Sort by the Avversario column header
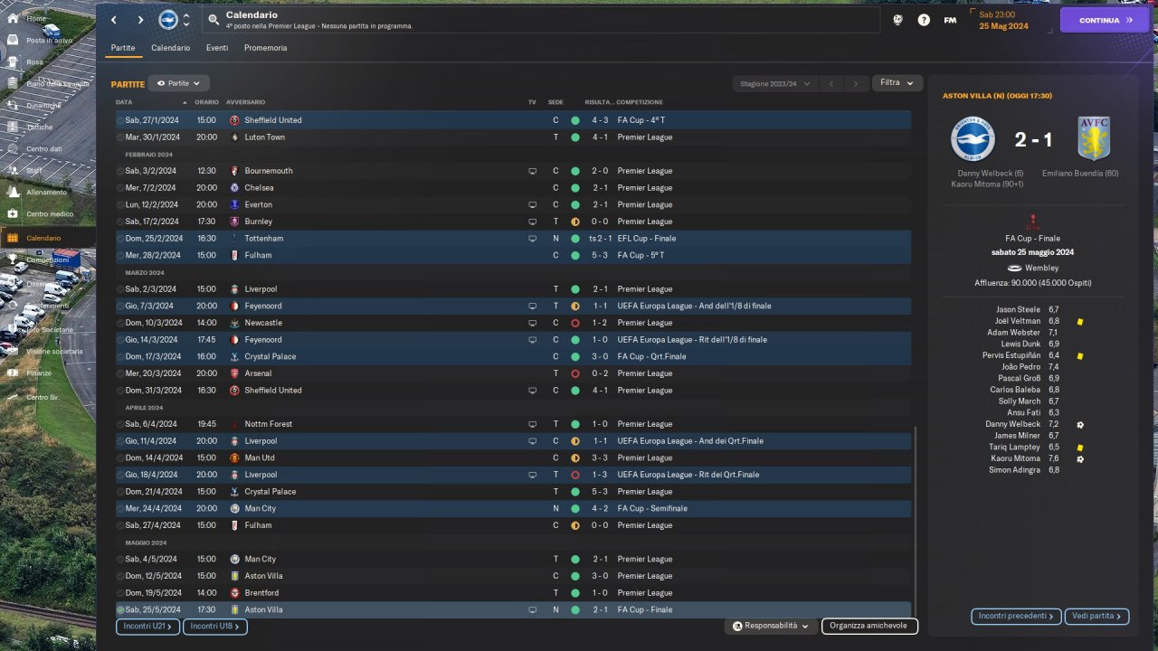1158x651 pixels. coord(245,102)
